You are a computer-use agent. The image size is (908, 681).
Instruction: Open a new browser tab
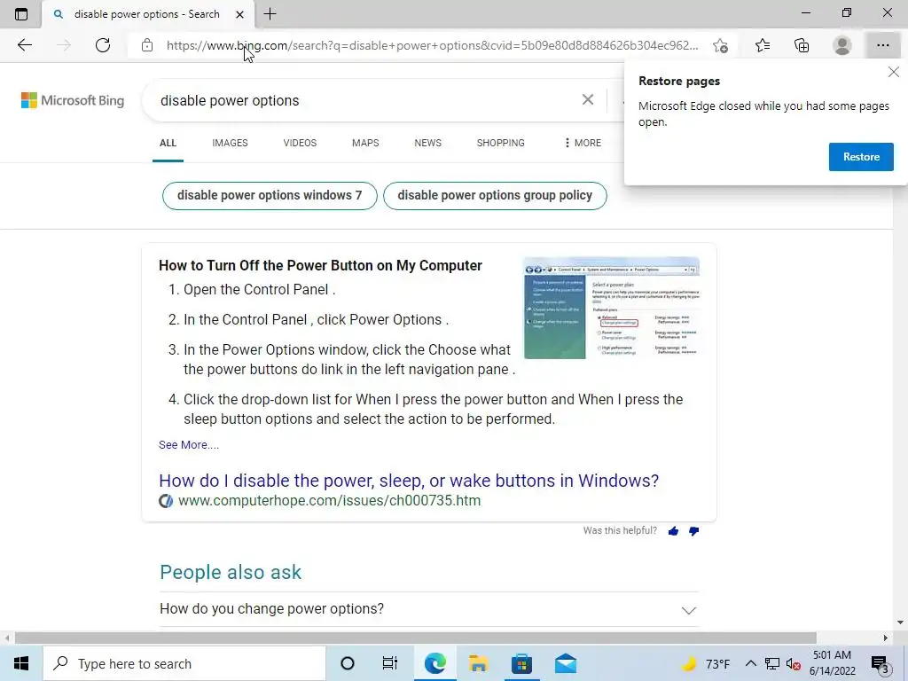[x=270, y=14]
